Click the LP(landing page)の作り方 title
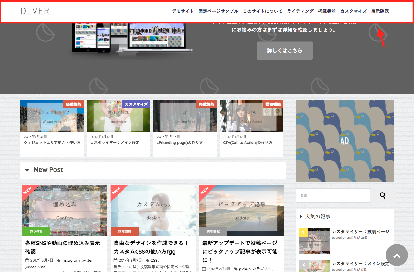The height and width of the screenshot is (272, 414). point(180,143)
